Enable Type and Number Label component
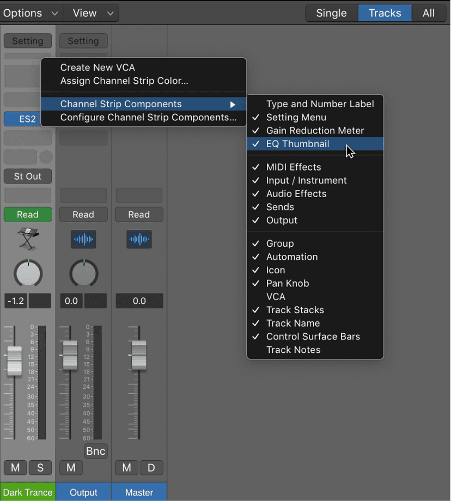 pyautogui.click(x=315, y=104)
